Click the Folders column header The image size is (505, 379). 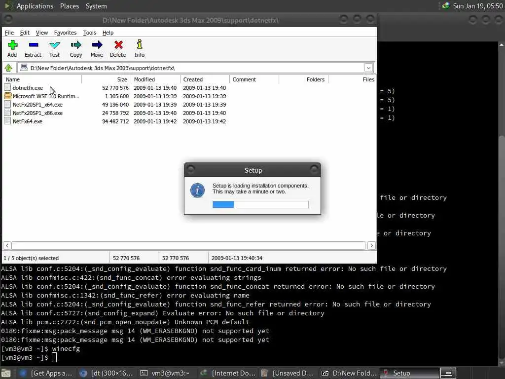303,79
